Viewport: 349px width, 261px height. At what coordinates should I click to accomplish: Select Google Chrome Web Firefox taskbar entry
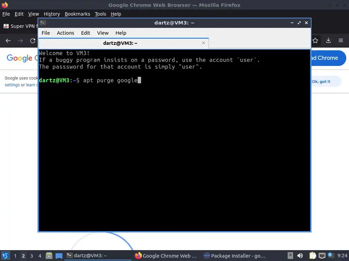[x=166, y=256]
